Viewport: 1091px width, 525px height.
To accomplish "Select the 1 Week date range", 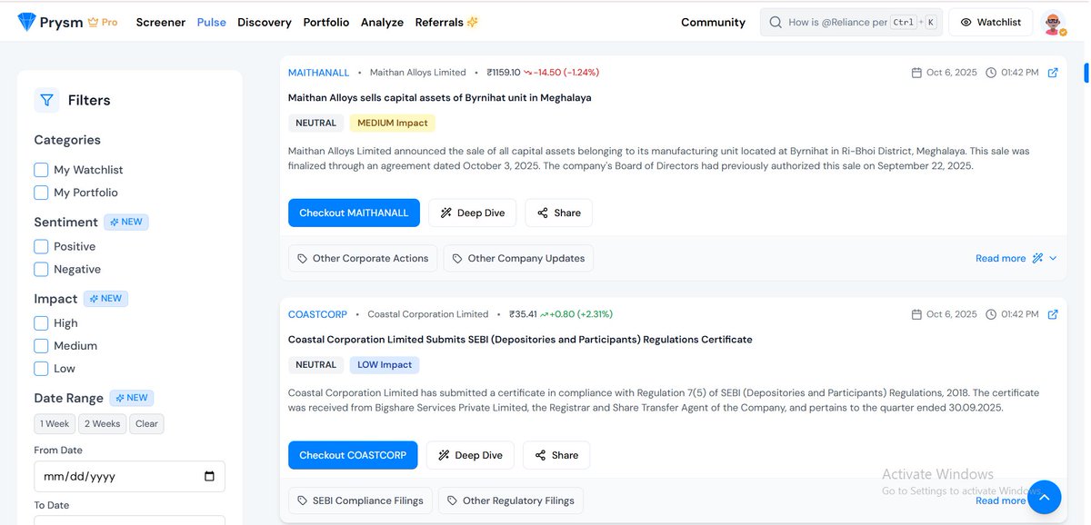I will pos(55,424).
